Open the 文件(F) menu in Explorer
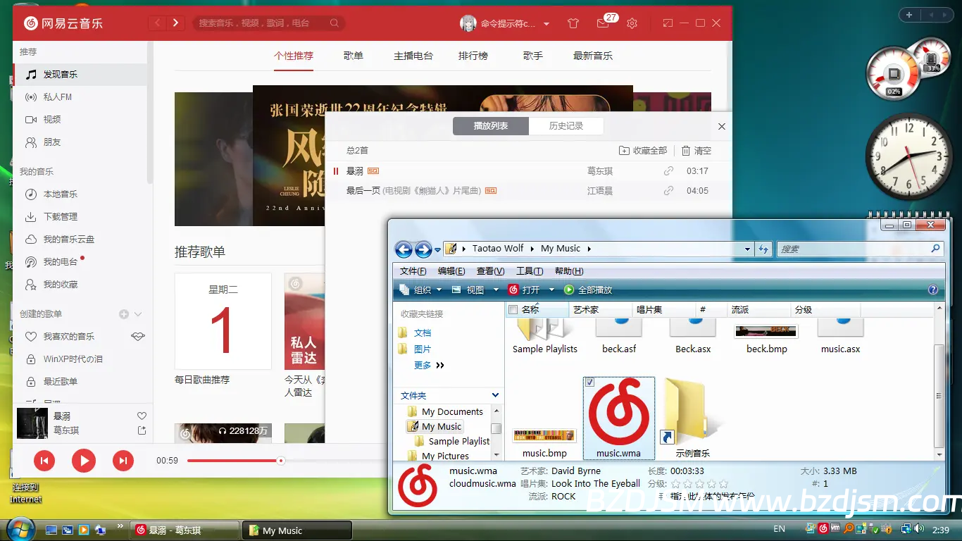 pyautogui.click(x=413, y=271)
